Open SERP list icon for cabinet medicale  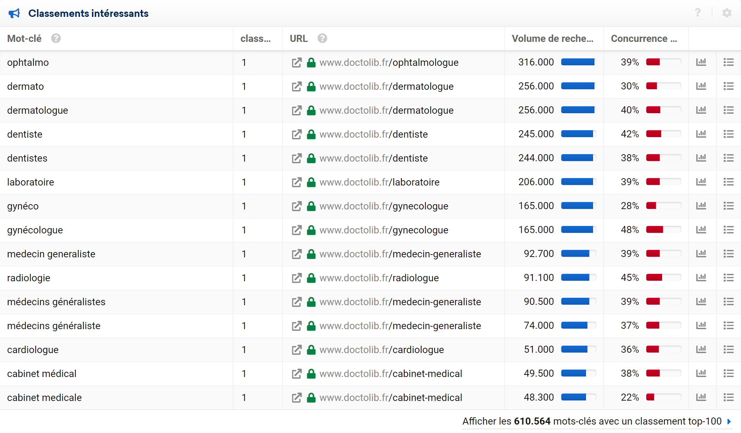pos(729,397)
